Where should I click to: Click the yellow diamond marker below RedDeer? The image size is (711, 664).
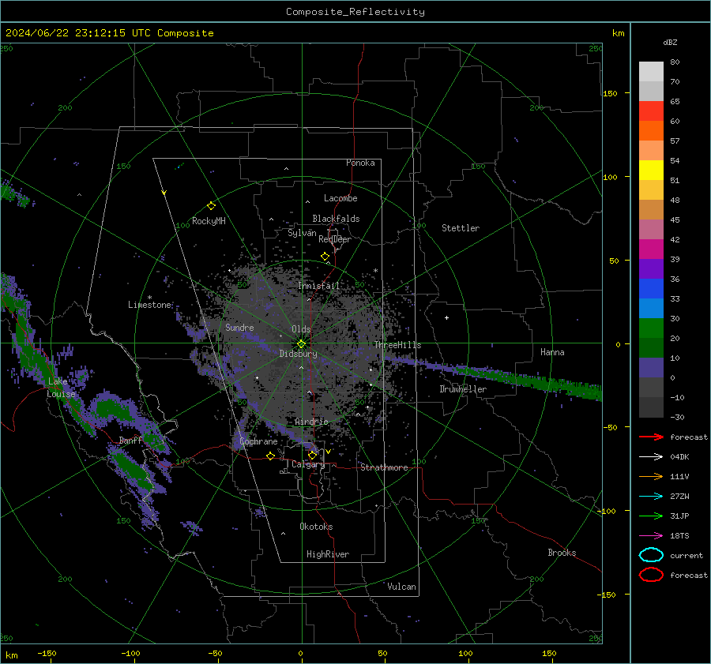click(x=325, y=257)
